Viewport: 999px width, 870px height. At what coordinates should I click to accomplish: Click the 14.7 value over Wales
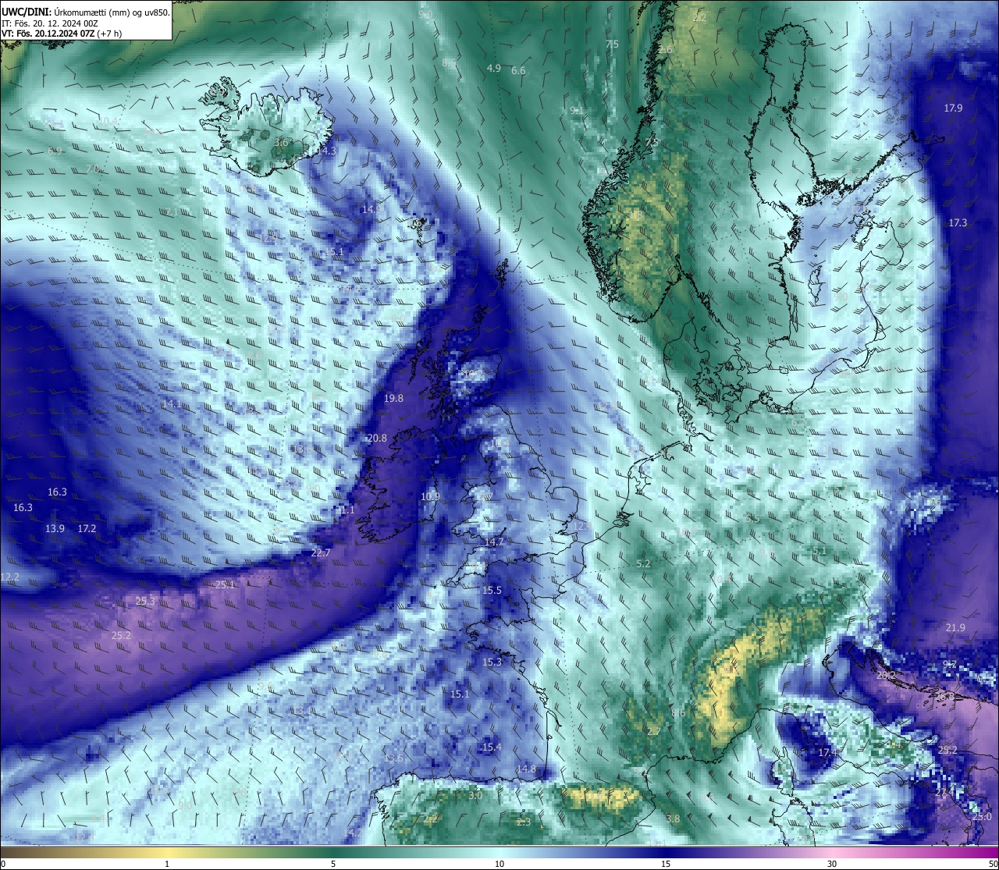click(x=494, y=542)
